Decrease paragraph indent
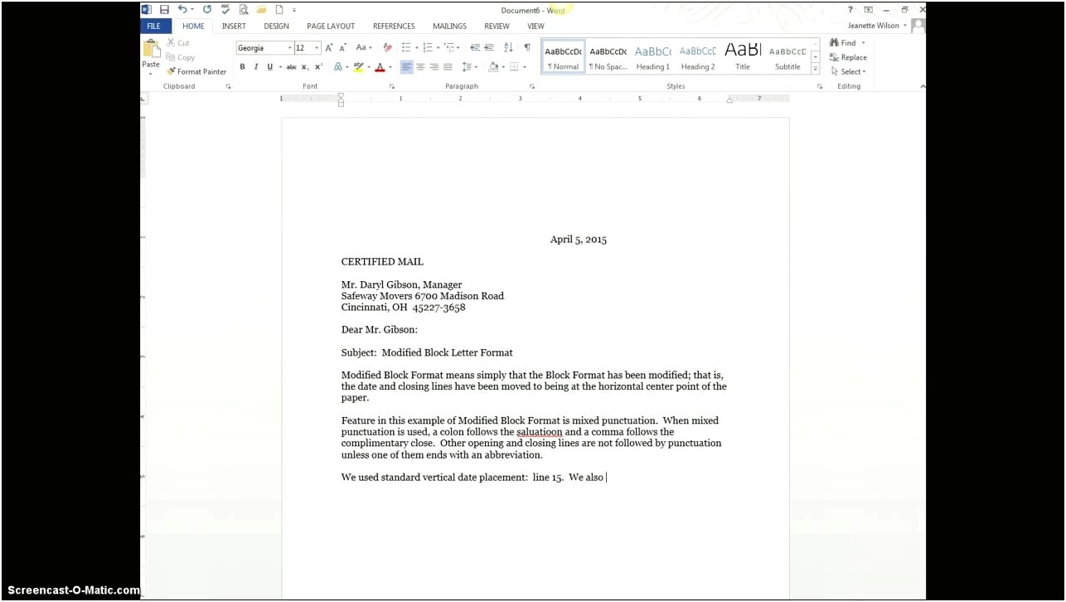The height and width of the screenshot is (602, 1066). [x=475, y=48]
